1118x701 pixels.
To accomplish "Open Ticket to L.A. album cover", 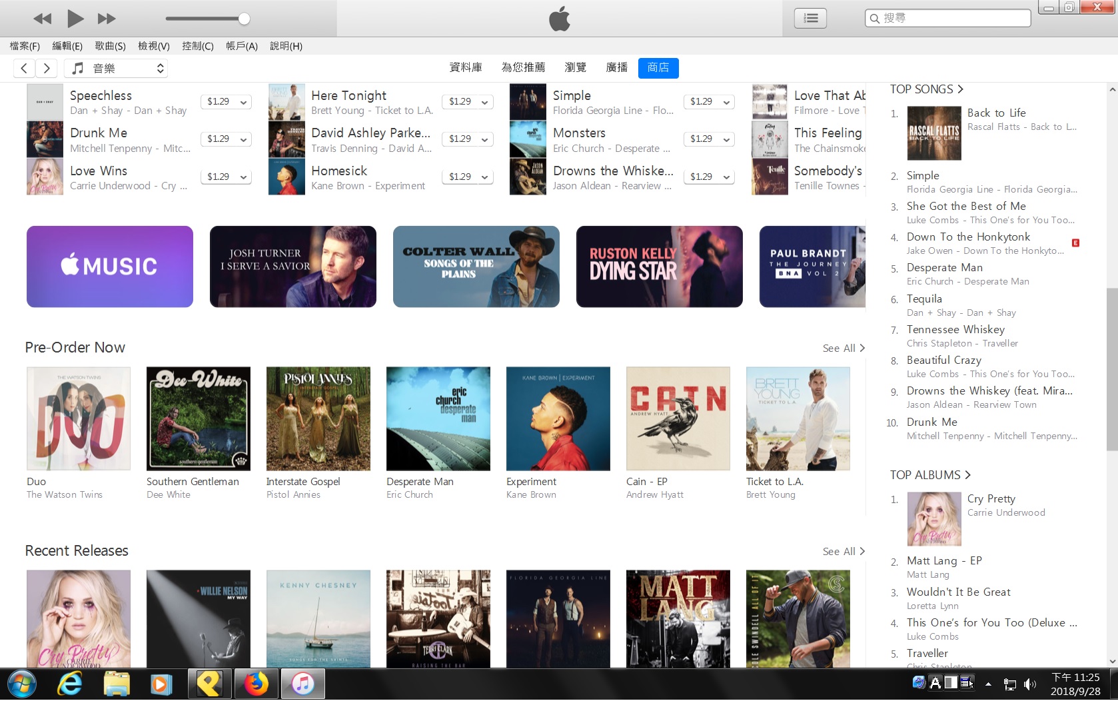I will tap(798, 418).
